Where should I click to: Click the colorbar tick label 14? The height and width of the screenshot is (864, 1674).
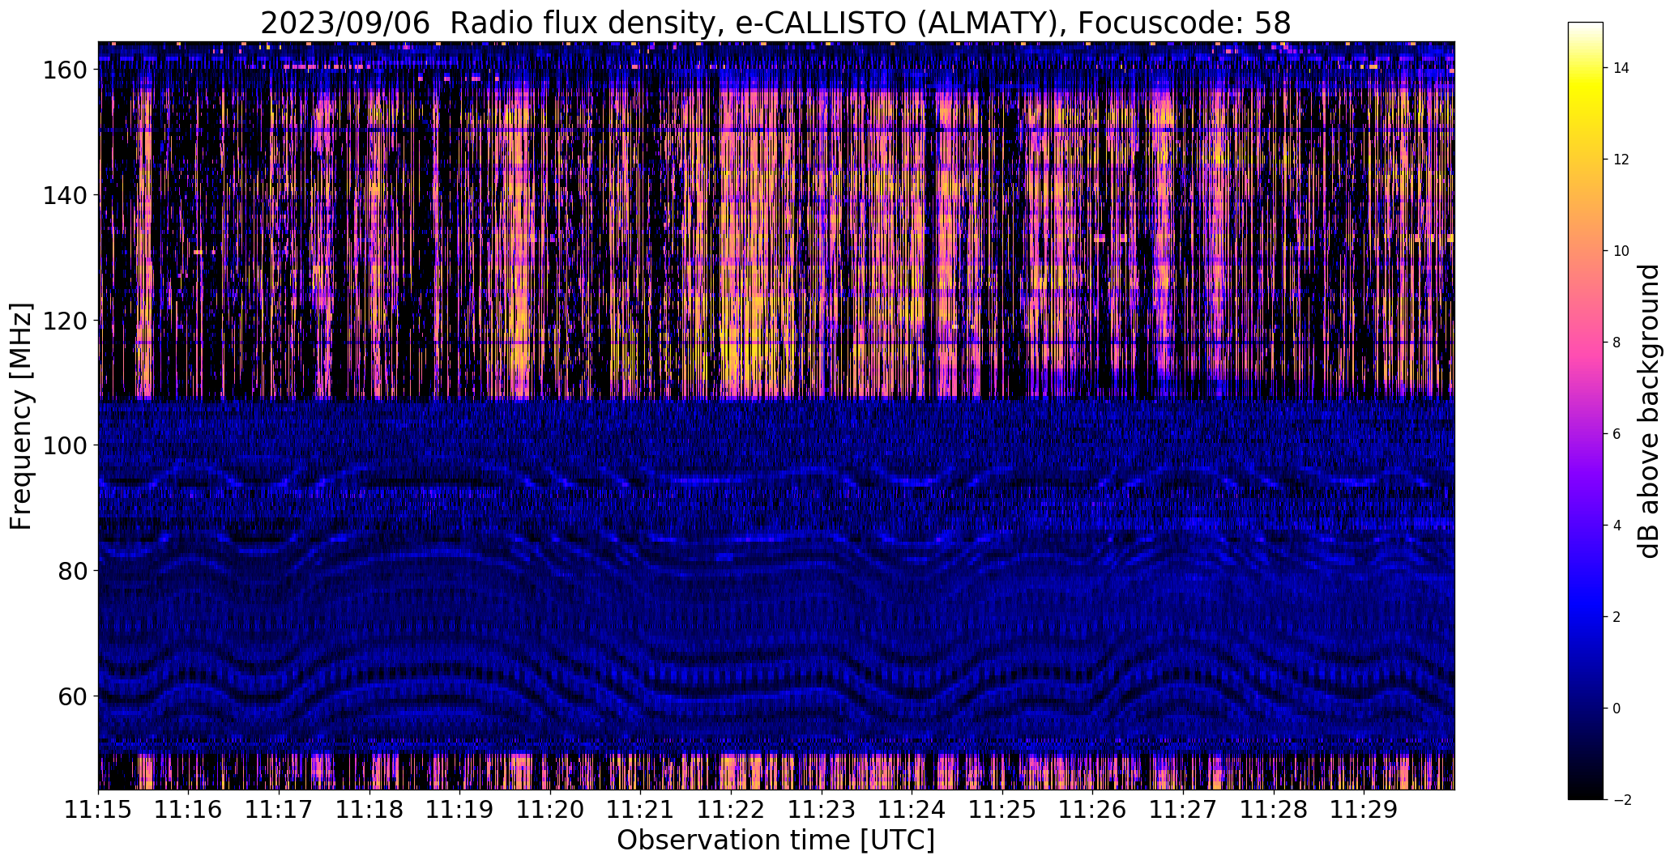pyautogui.click(x=1621, y=68)
